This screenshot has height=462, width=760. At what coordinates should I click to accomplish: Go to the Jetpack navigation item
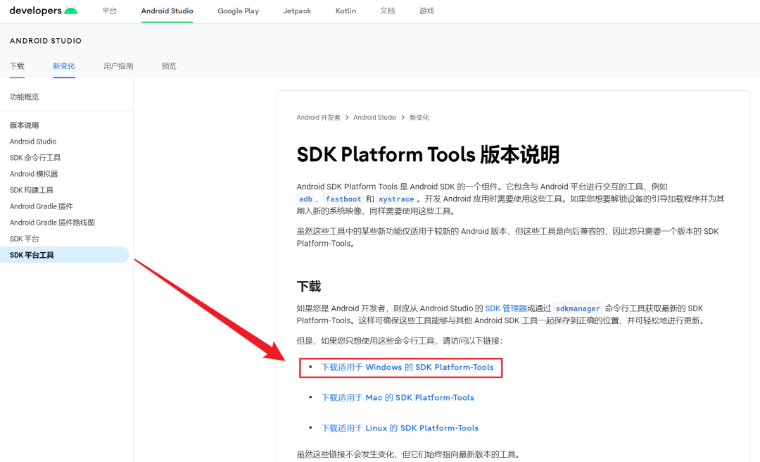297,11
